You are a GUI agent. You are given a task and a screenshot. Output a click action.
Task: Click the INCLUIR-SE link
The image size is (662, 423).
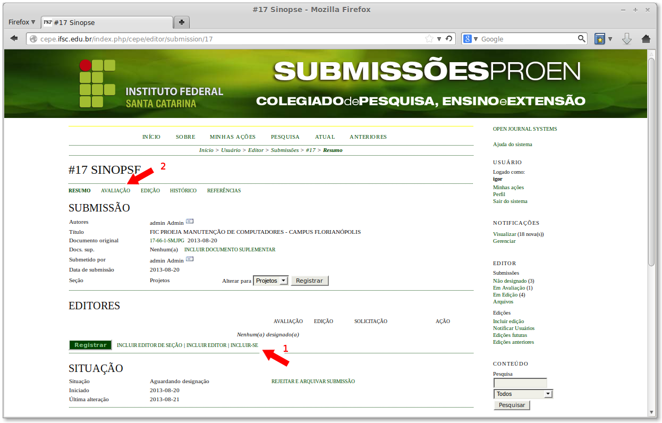tap(243, 345)
